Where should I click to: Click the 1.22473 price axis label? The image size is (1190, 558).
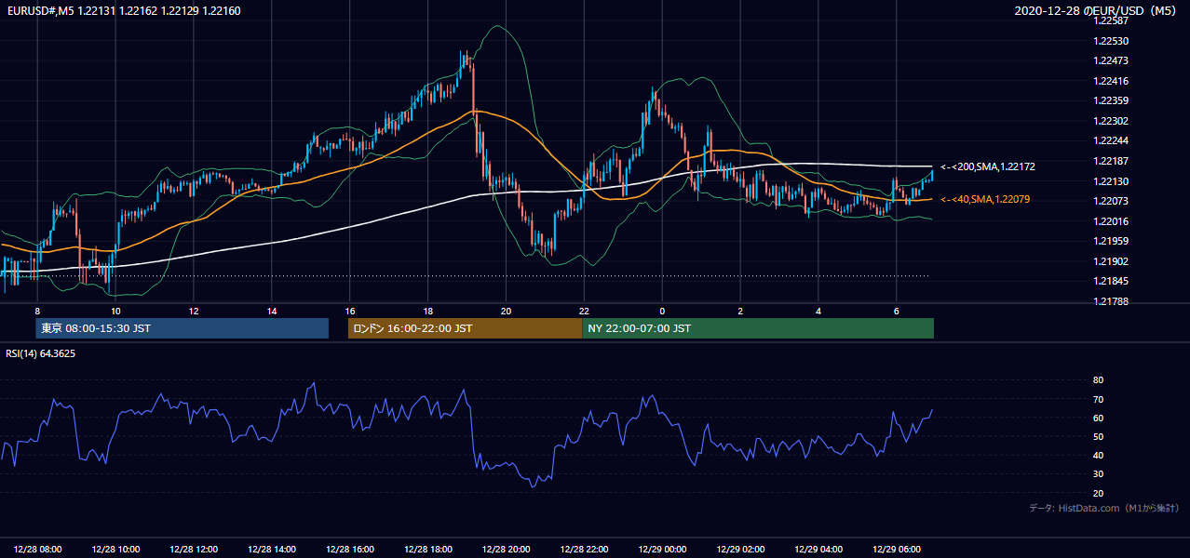[x=1112, y=60]
